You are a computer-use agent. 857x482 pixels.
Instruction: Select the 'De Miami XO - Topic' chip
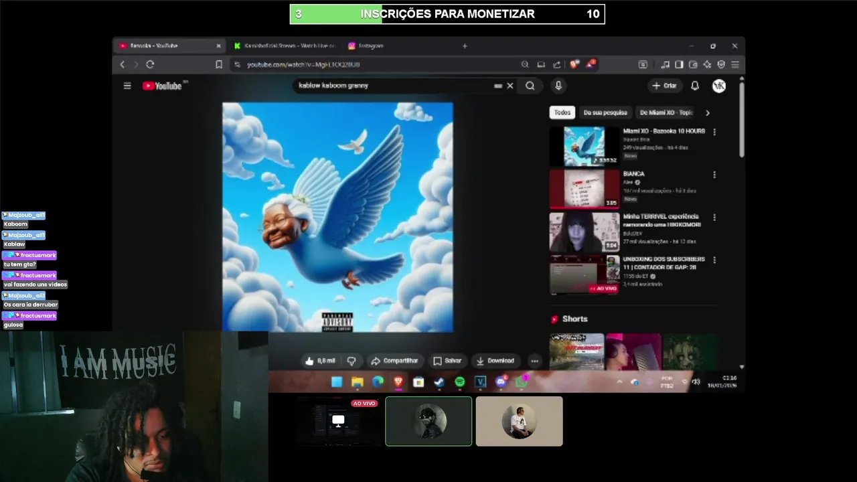[x=666, y=112]
